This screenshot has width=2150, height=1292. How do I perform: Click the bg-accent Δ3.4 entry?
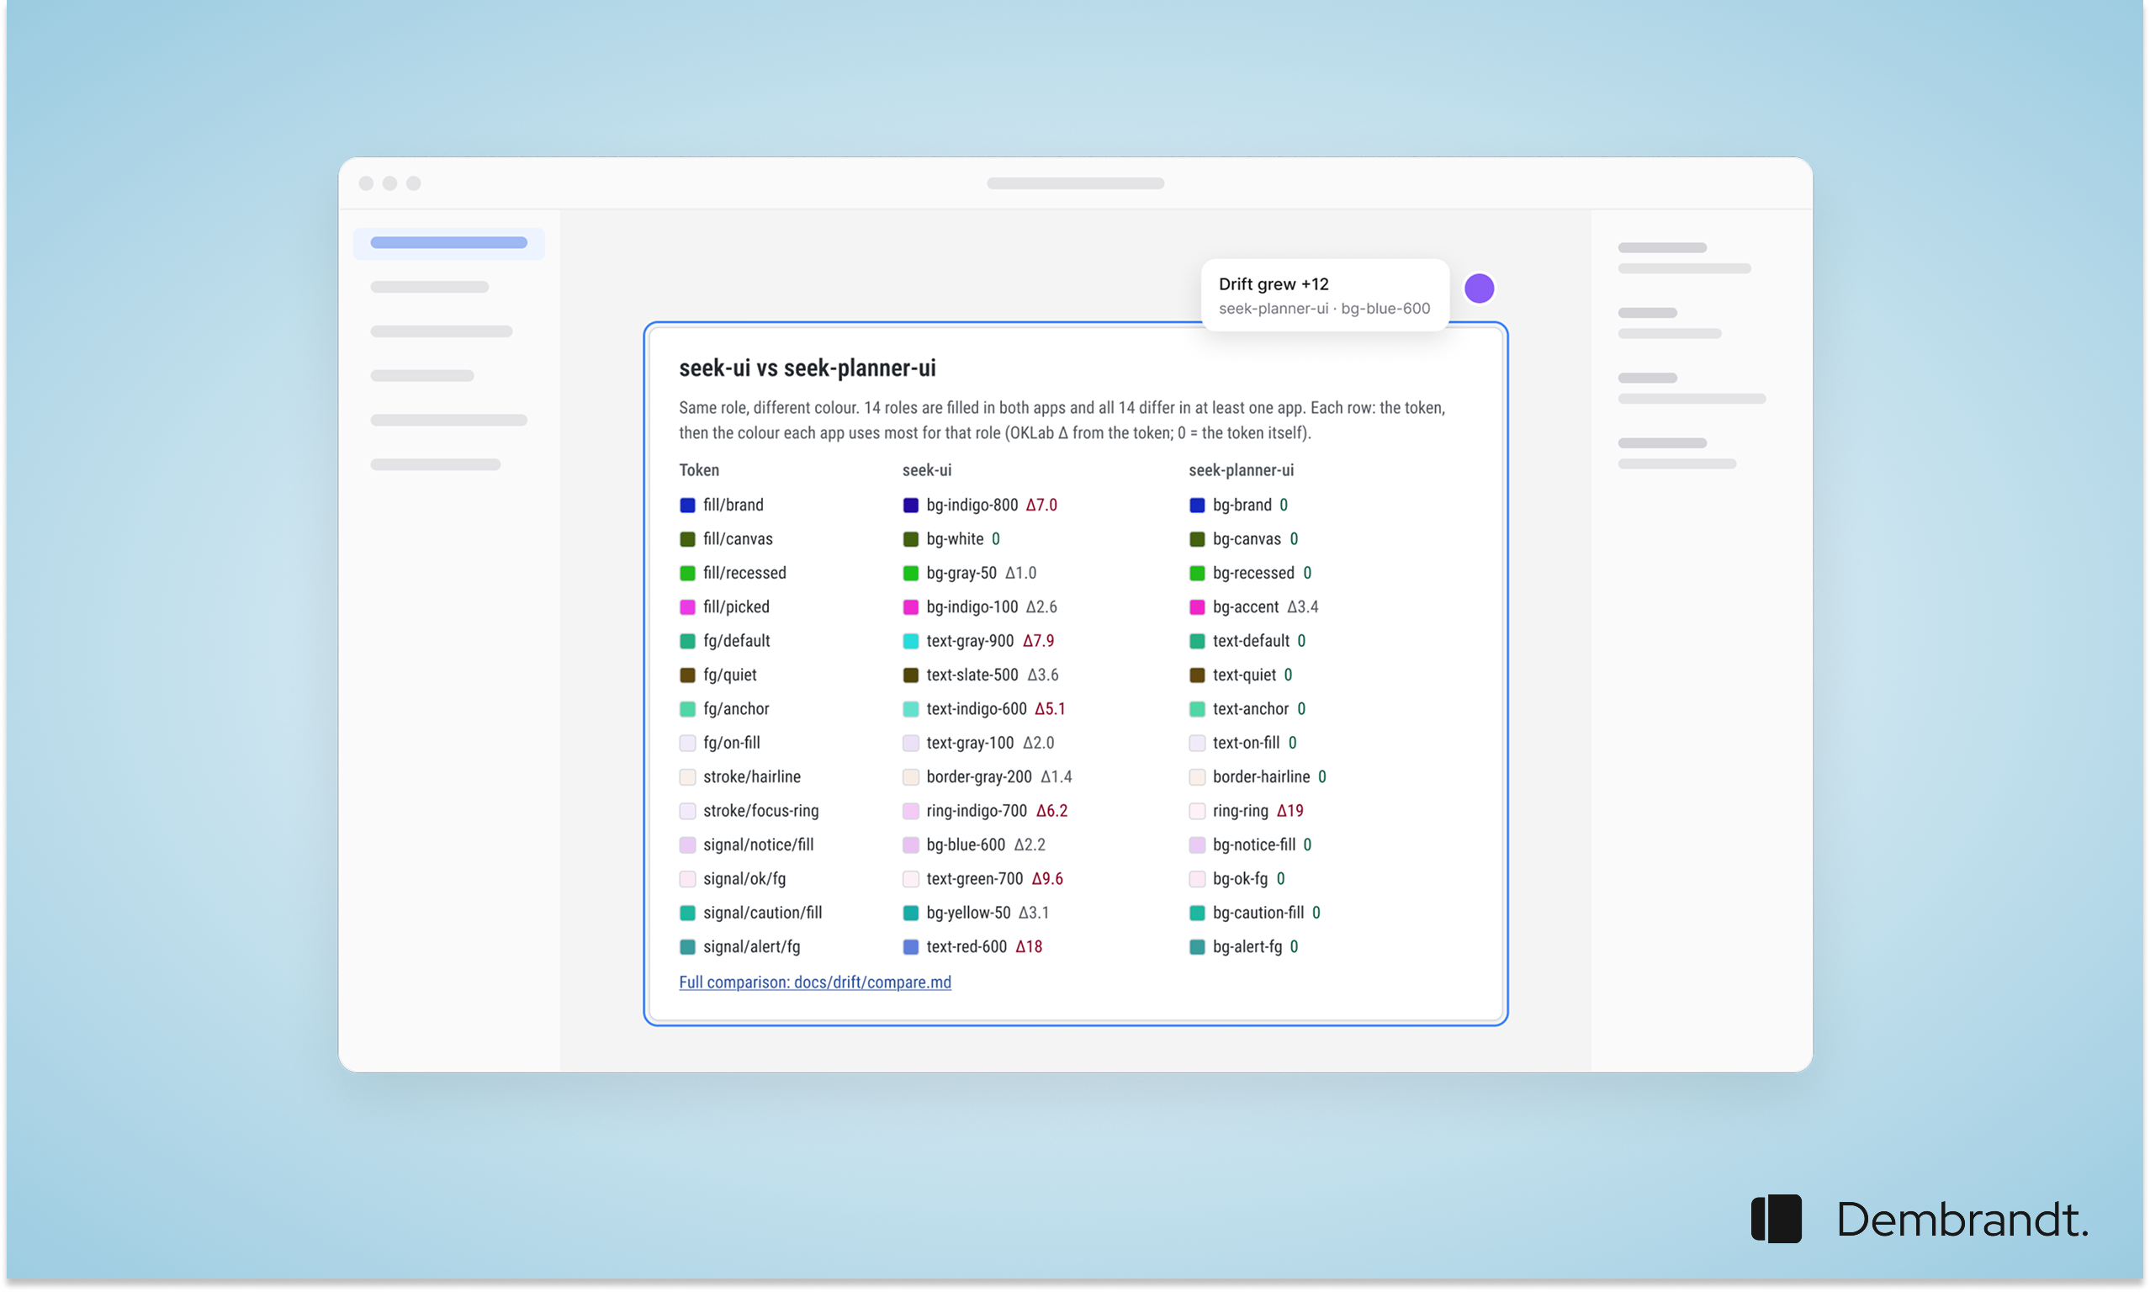coord(1265,606)
